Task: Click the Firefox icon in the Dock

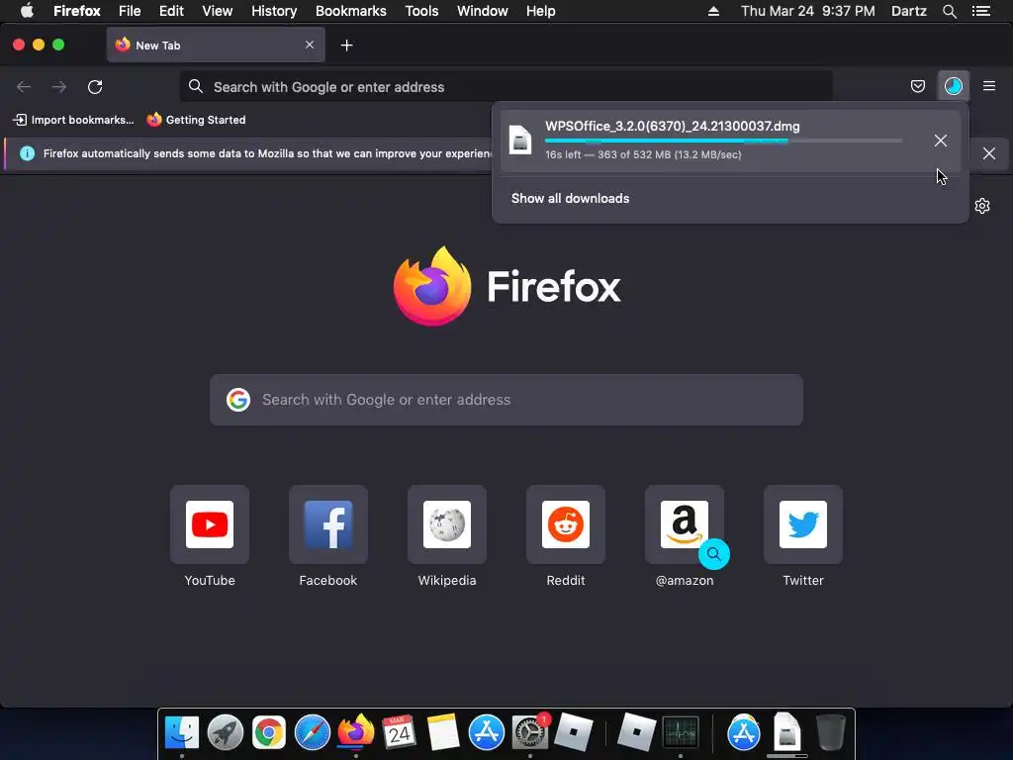Action: [x=356, y=732]
